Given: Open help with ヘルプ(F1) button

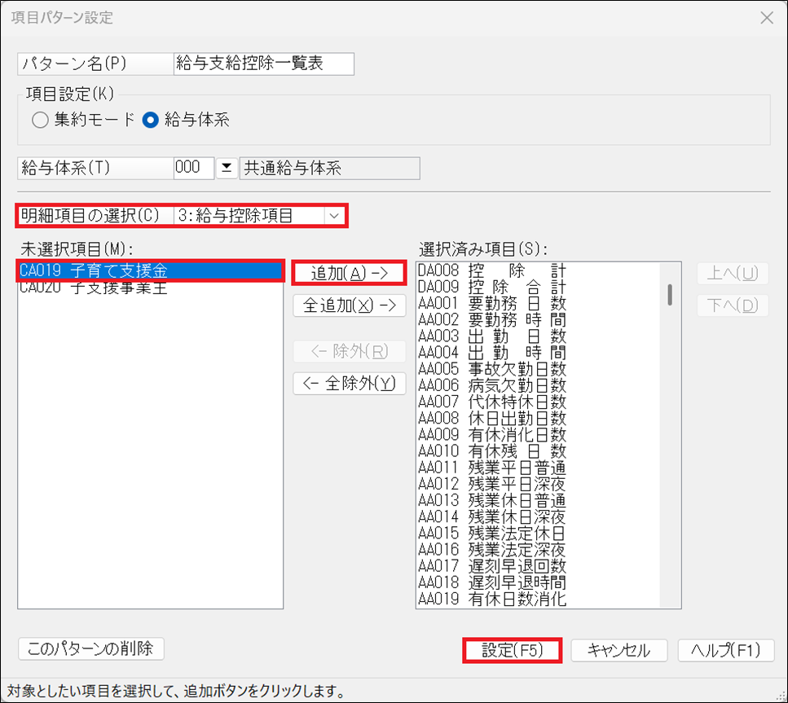Looking at the screenshot, I should coord(725,650).
